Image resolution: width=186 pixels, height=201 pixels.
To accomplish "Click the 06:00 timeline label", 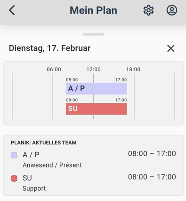I will coord(54,69).
